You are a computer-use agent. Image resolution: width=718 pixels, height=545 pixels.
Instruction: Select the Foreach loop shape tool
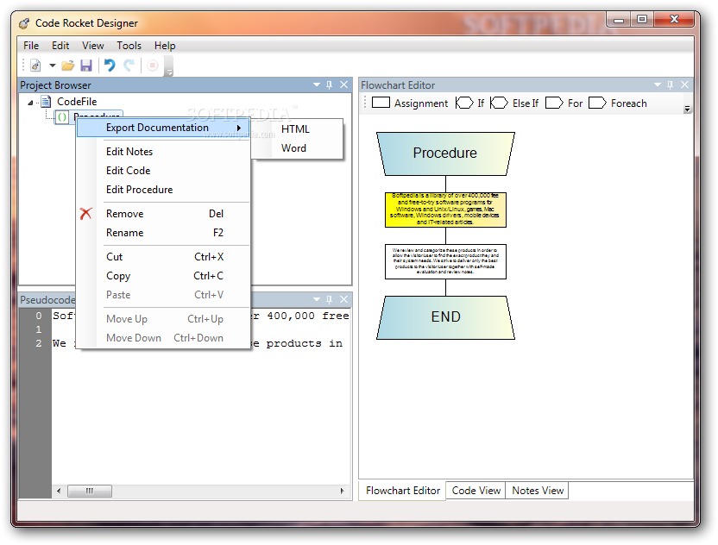click(618, 103)
